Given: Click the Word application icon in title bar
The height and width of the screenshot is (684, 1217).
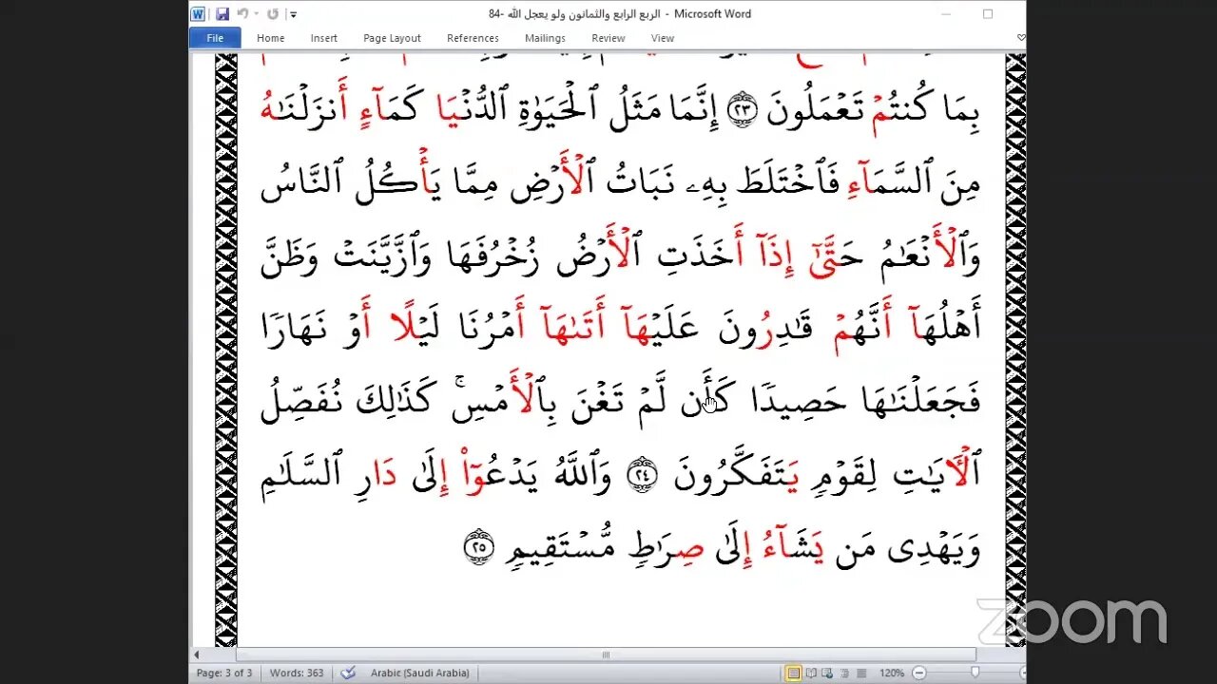Looking at the screenshot, I should (198, 14).
